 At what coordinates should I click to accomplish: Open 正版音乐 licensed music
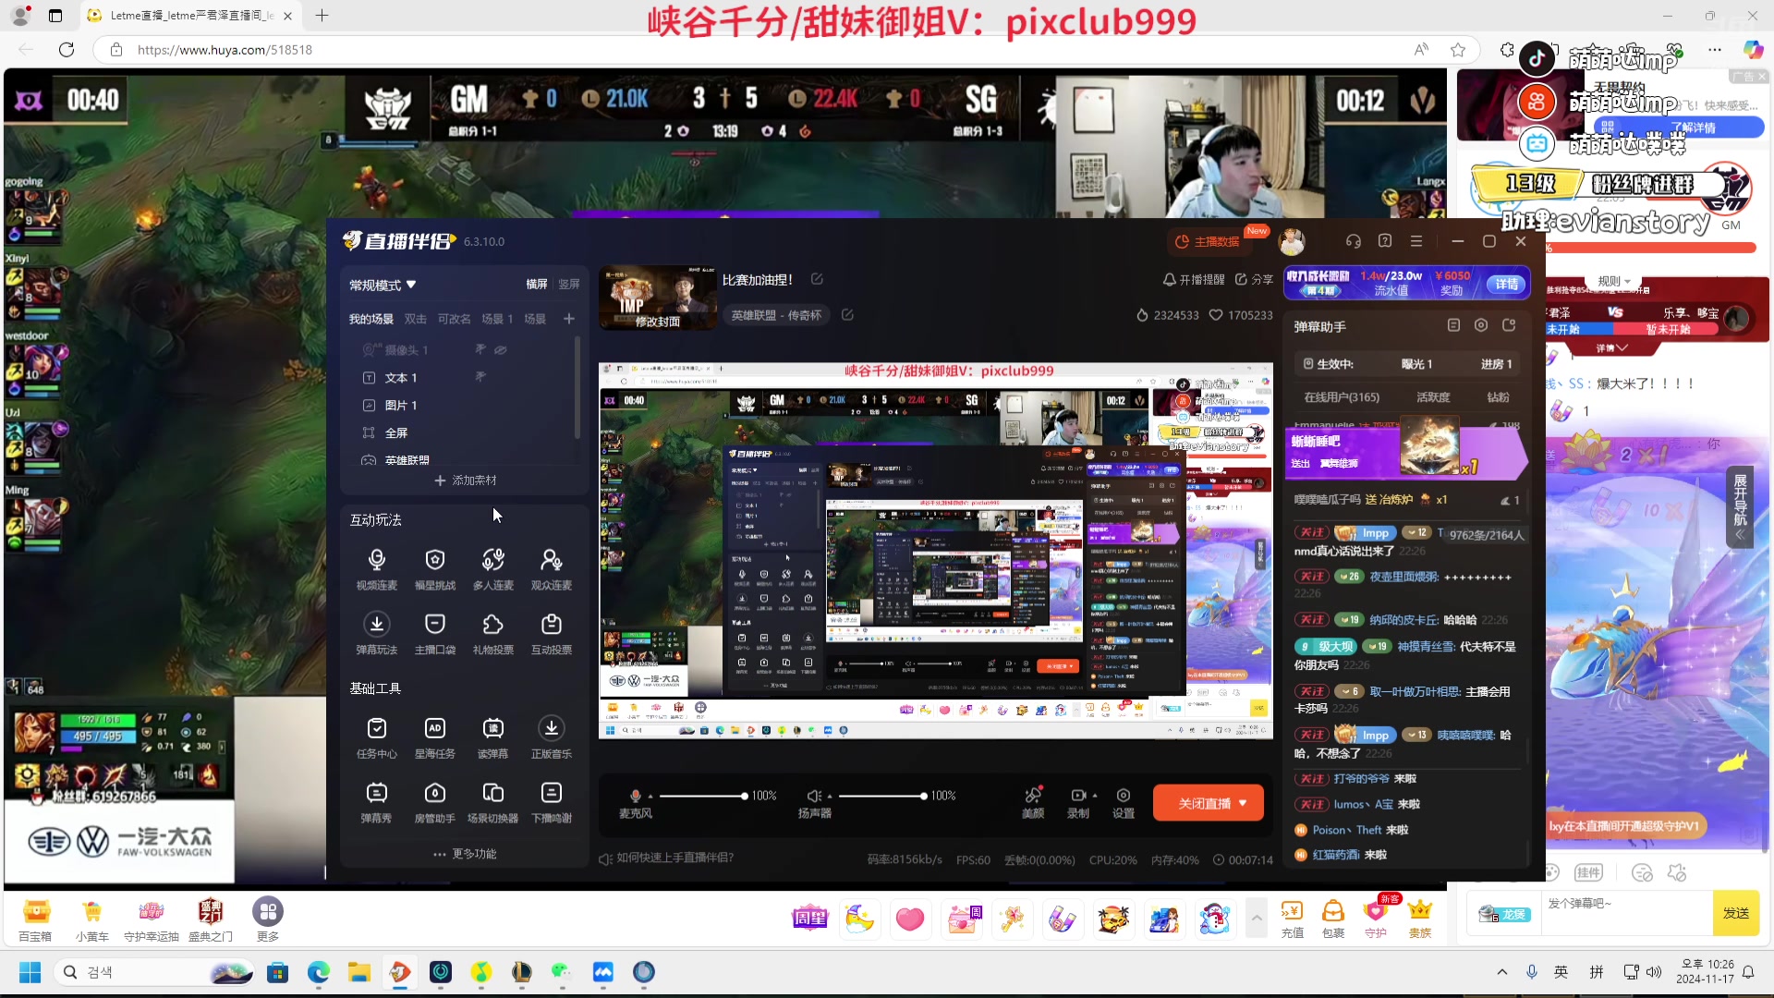click(x=552, y=737)
